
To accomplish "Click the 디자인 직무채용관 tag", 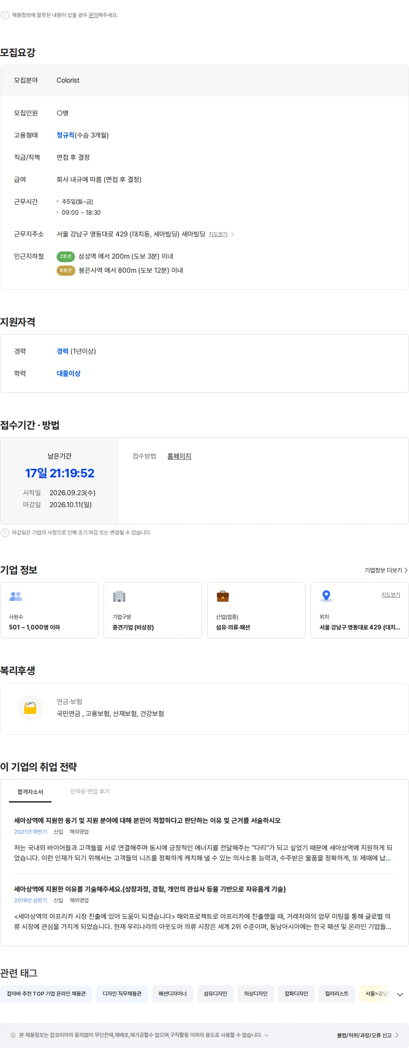I will pos(122,993).
